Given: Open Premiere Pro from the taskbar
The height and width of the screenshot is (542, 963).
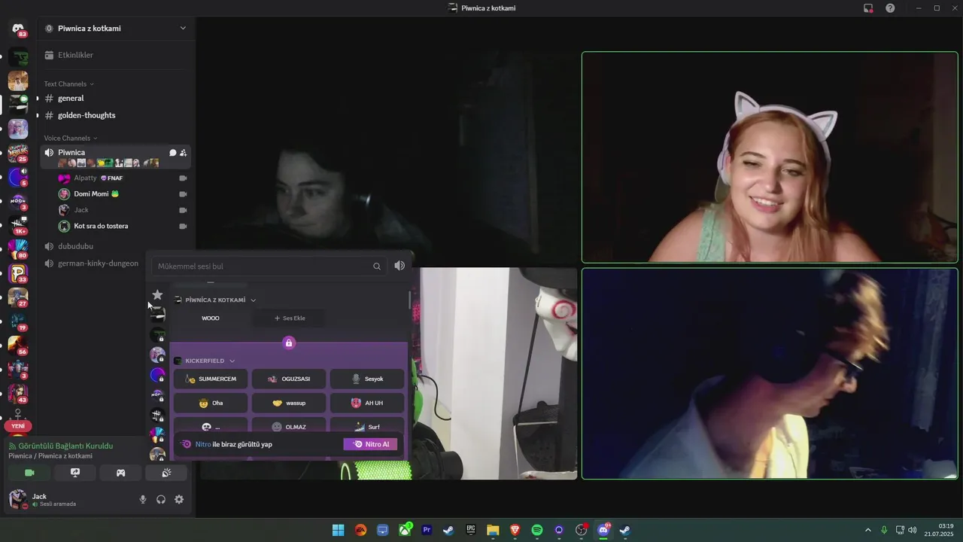Looking at the screenshot, I should point(427,530).
